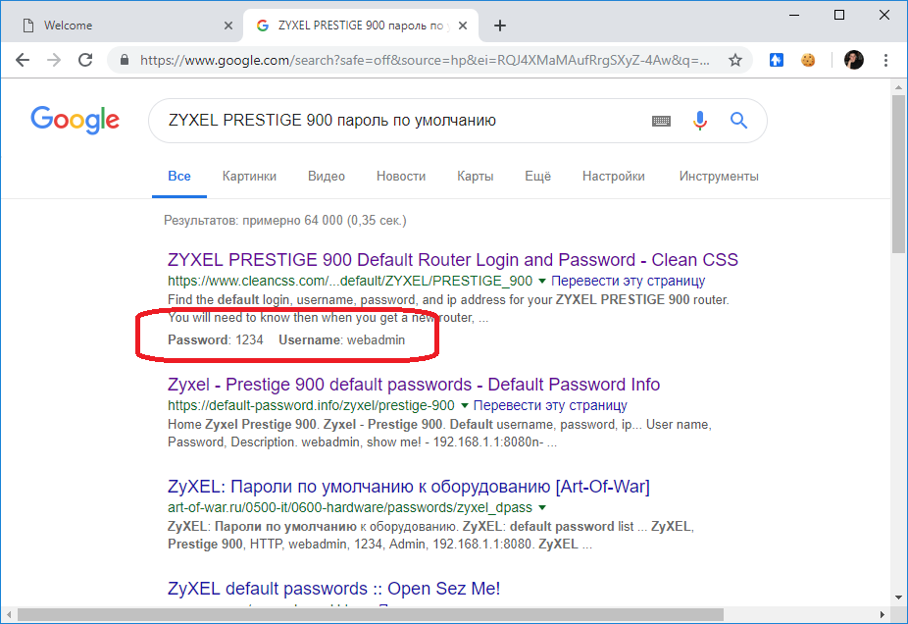This screenshot has height=624, width=908.
Task: Start voice search with the microphone icon
Action: 700,121
